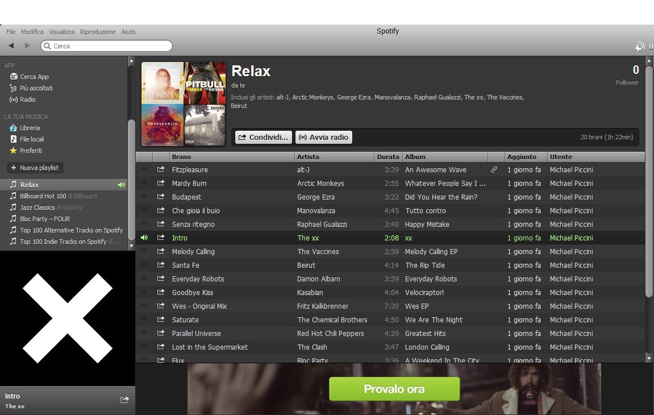This screenshot has width=654, height=415.
Task: Click the track list vertical scrollbar thumb
Action: (x=648, y=181)
